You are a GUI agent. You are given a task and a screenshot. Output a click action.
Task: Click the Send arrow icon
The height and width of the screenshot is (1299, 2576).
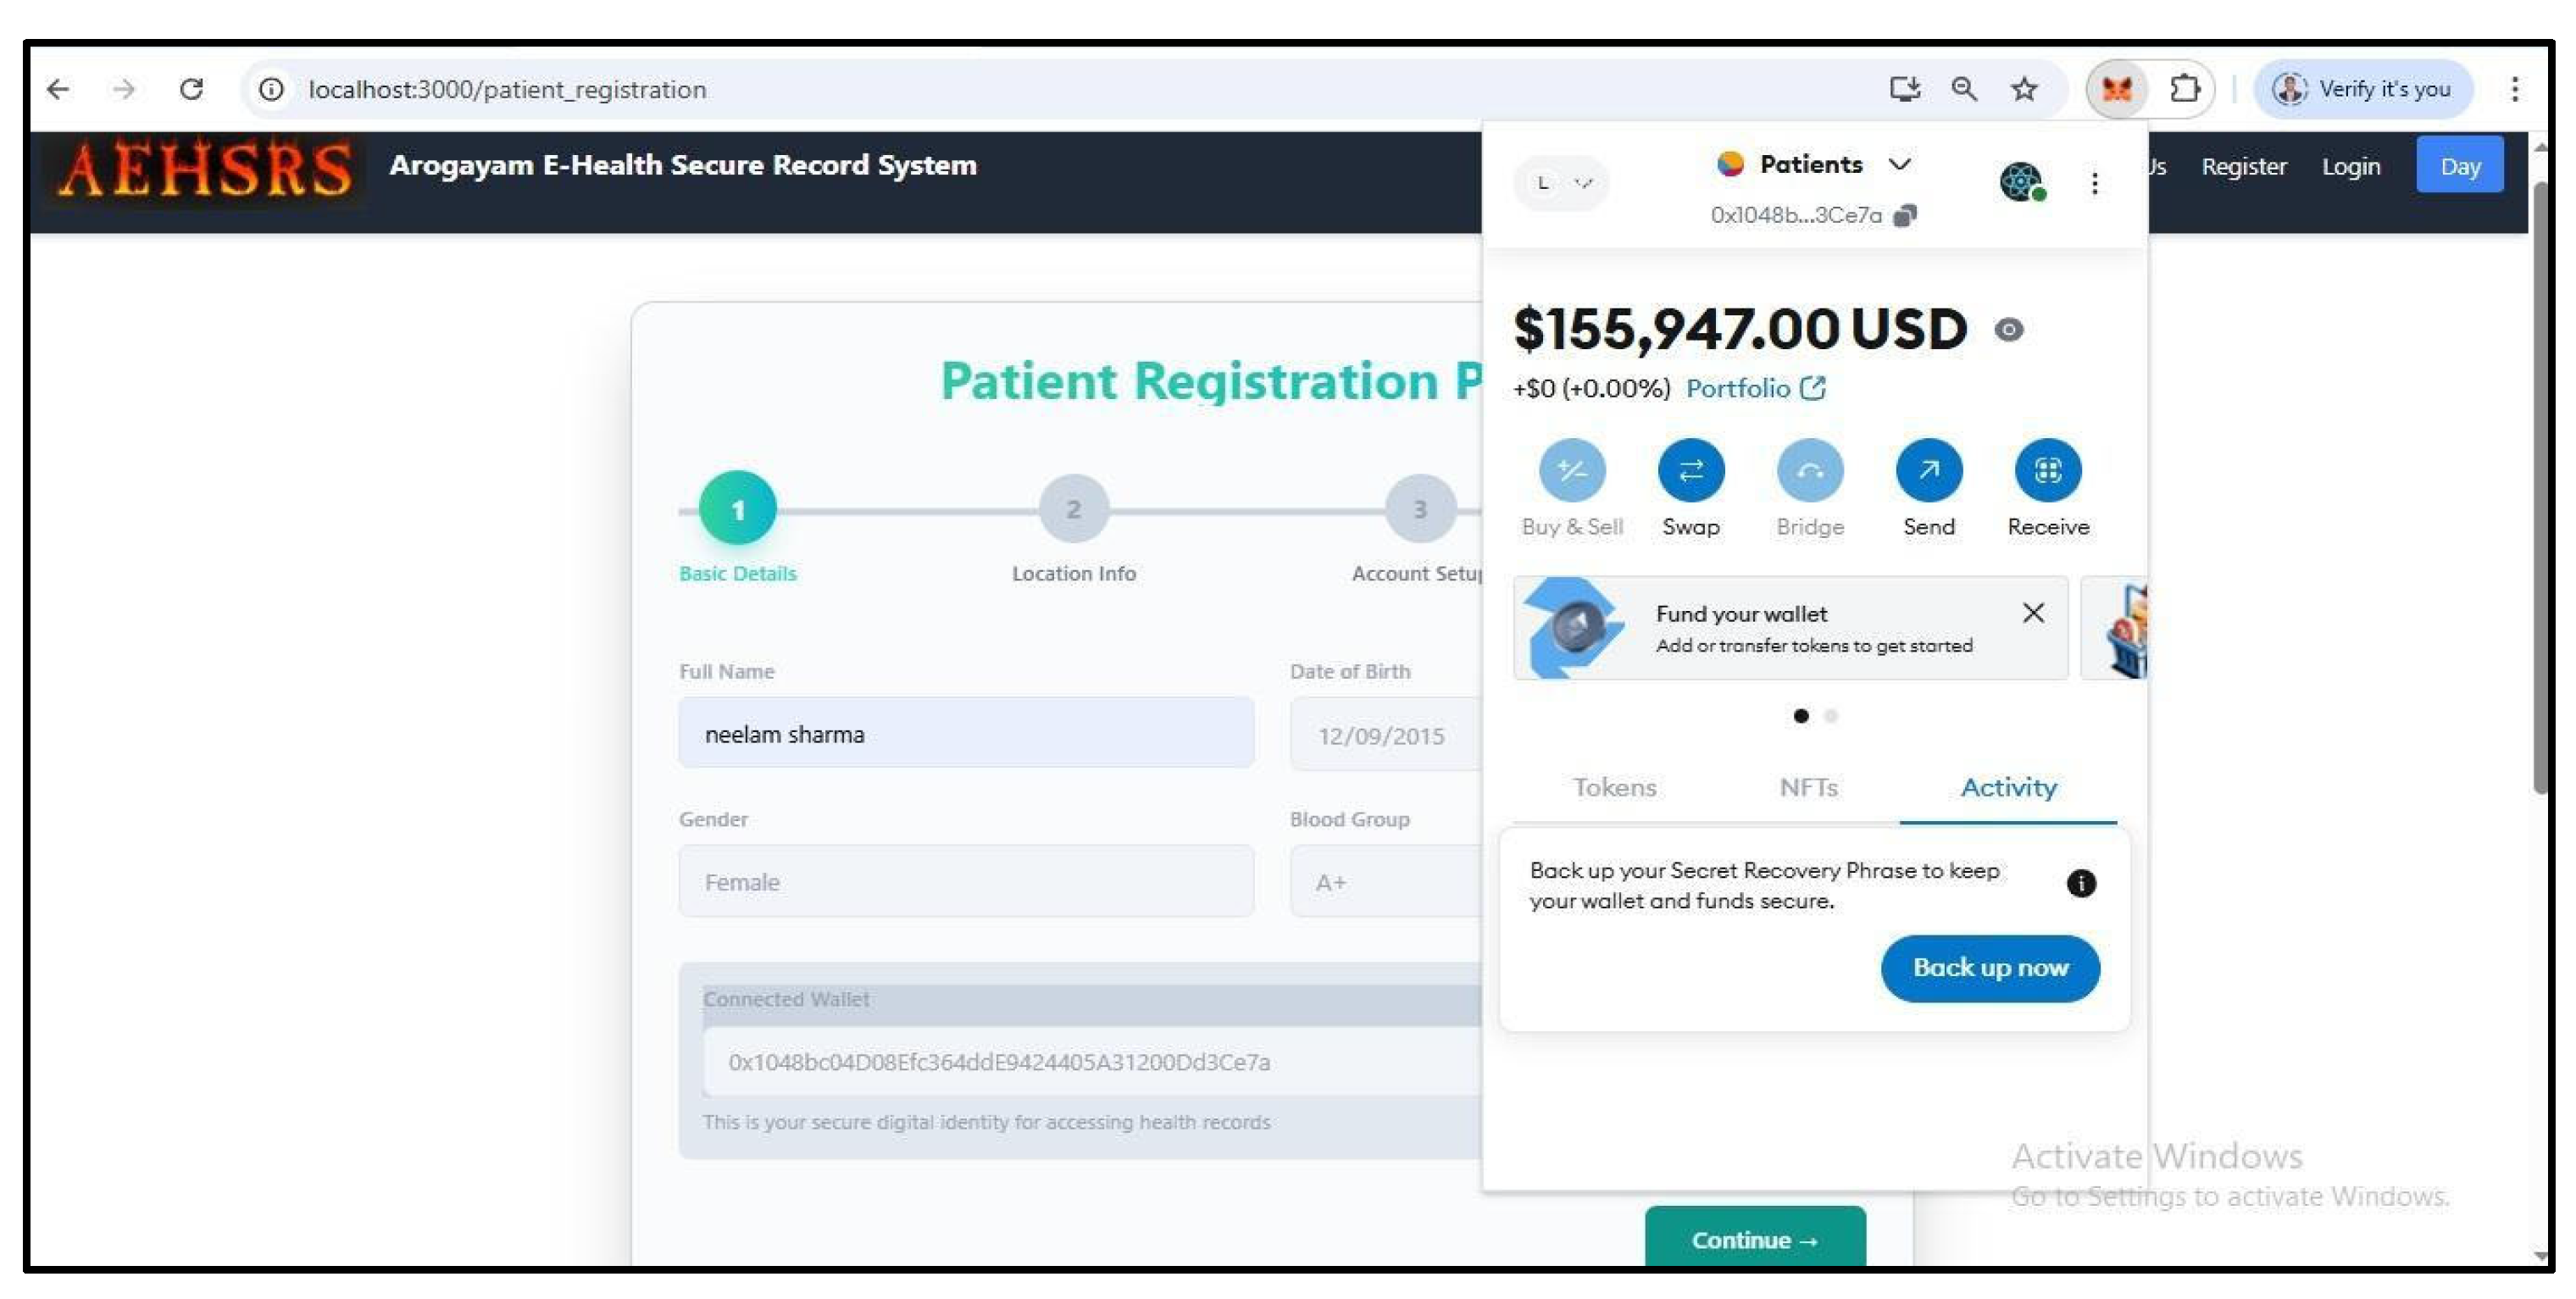(1928, 470)
